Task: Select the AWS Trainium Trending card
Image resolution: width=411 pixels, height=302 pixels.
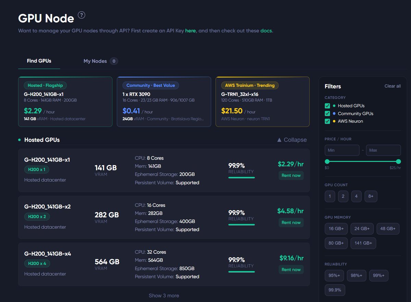Action: click(x=262, y=102)
